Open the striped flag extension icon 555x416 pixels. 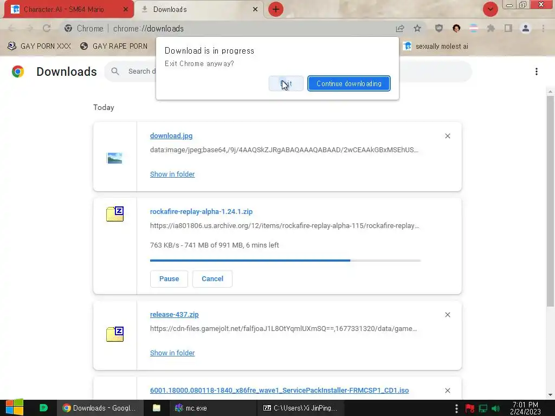pyautogui.click(x=474, y=28)
